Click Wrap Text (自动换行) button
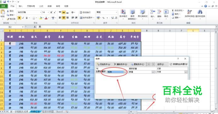The image size is (218, 114). click(85, 13)
